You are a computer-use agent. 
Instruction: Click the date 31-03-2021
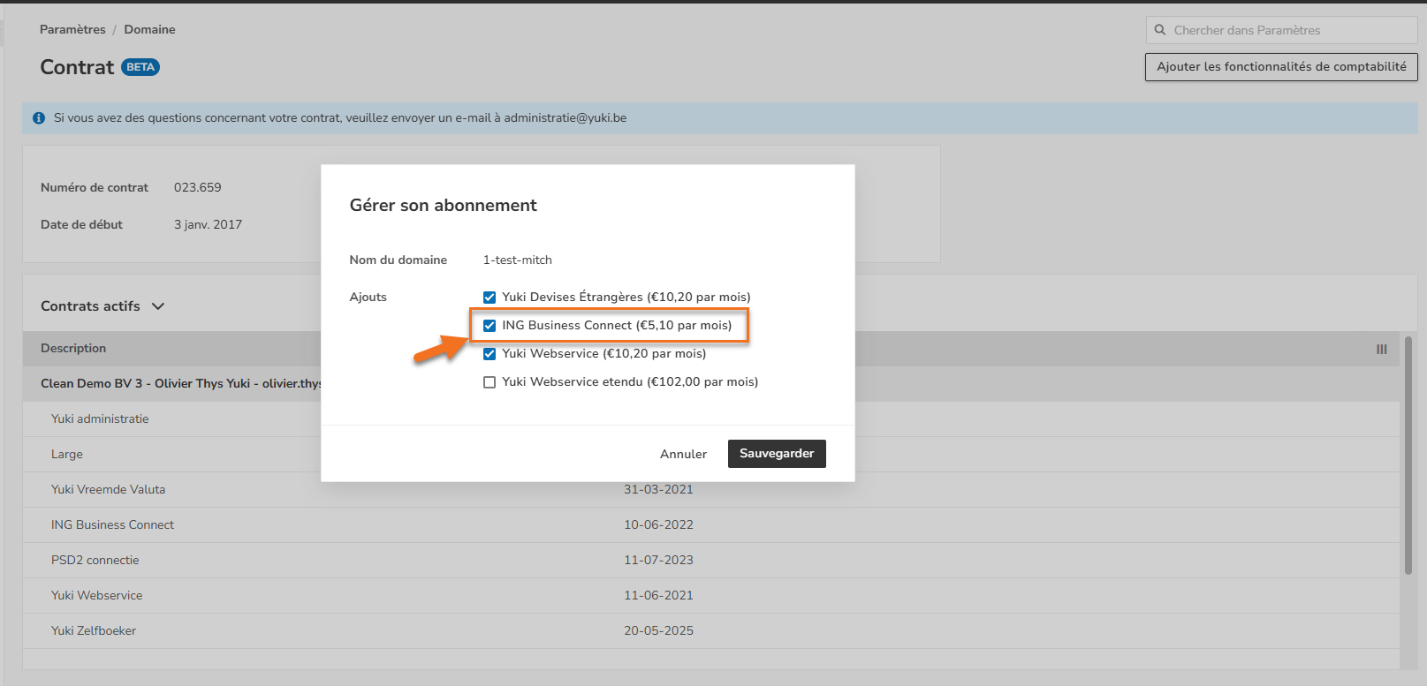(658, 490)
